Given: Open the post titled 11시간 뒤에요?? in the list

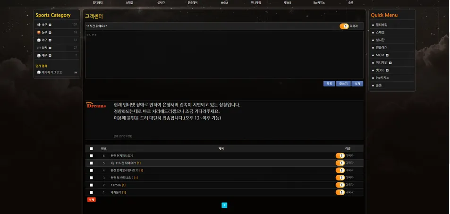Looking at the screenshot, I should pos(126,163).
